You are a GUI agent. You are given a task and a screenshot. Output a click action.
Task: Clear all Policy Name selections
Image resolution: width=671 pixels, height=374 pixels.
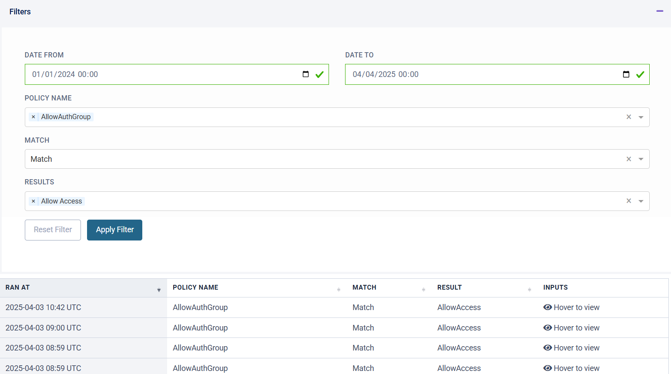point(628,117)
